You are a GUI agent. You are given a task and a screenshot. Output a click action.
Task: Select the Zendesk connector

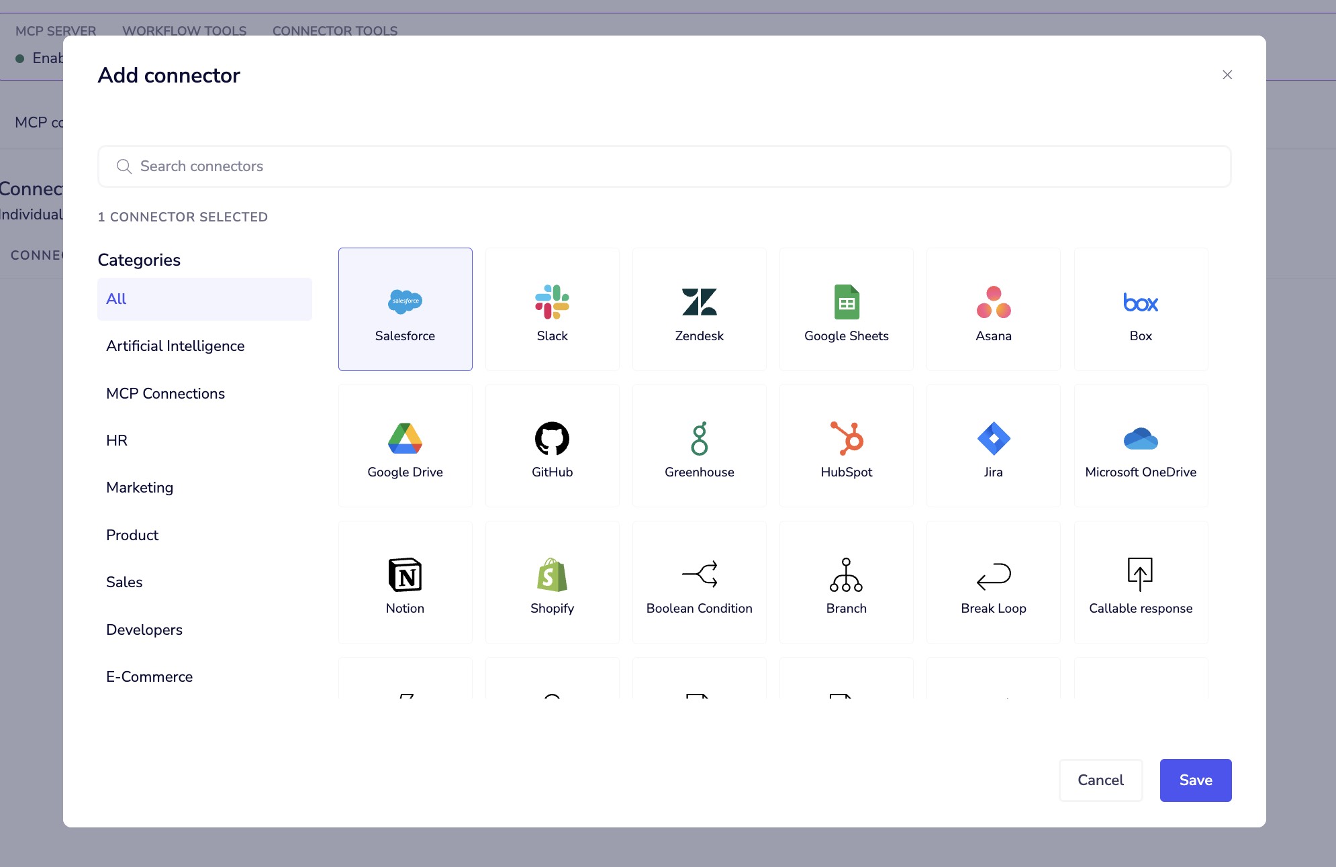point(699,309)
